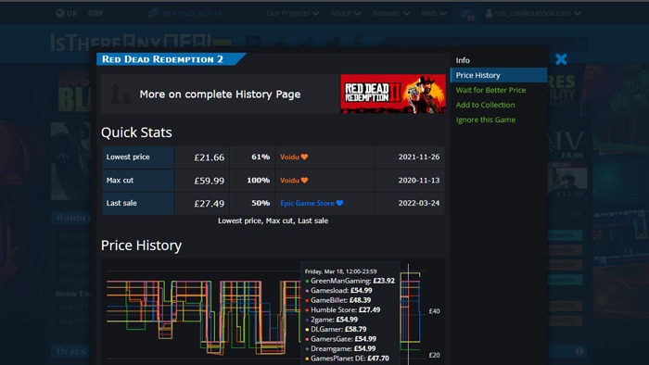Click the Last sale row label
649x365 pixels.
point(137,204)
